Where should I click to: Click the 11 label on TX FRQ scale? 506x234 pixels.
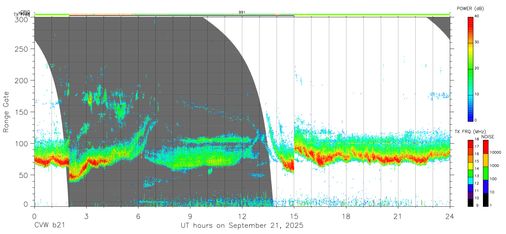click(476, 191)
